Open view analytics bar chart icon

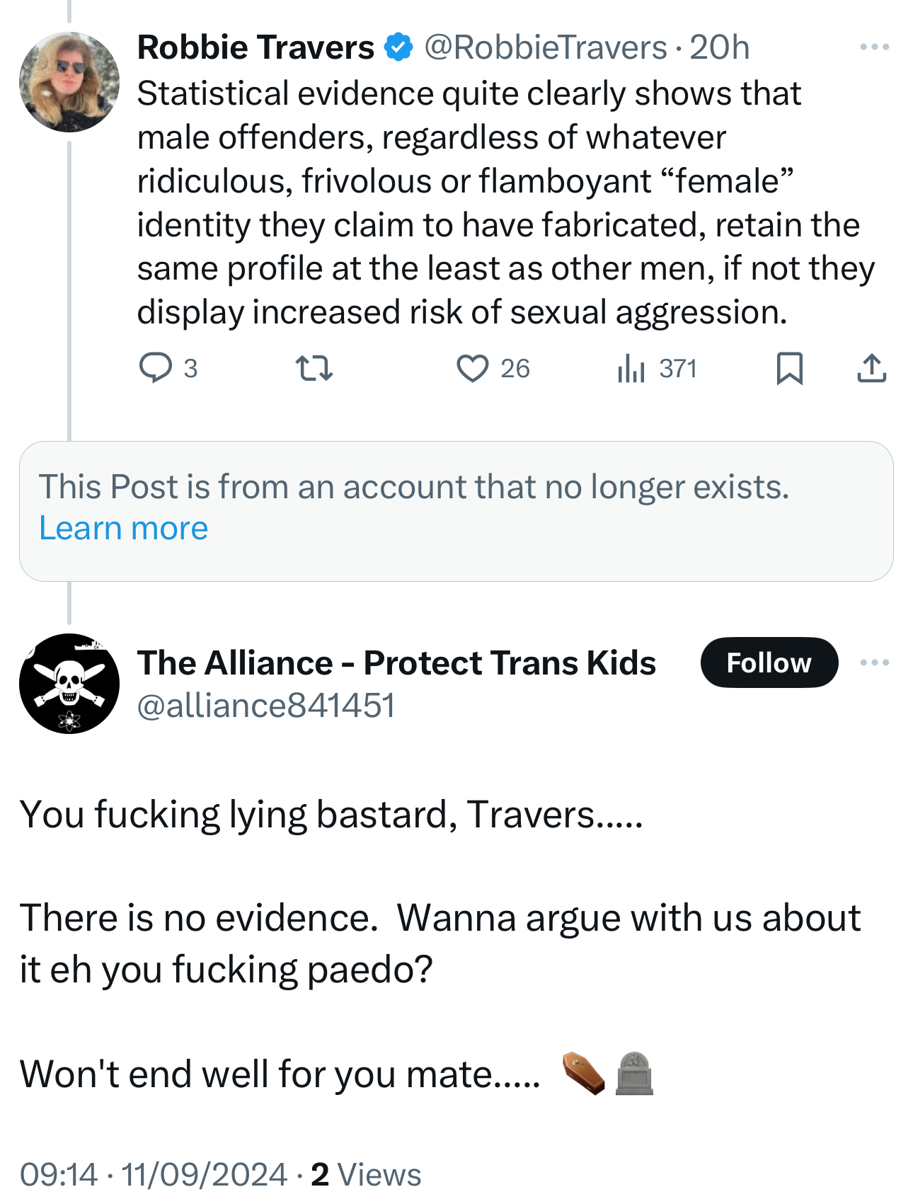631,368
